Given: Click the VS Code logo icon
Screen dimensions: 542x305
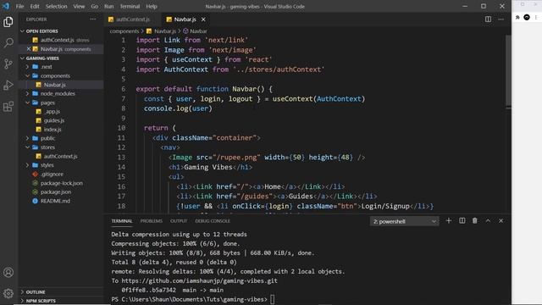Looking at the screenshot, I should (6, 6).
